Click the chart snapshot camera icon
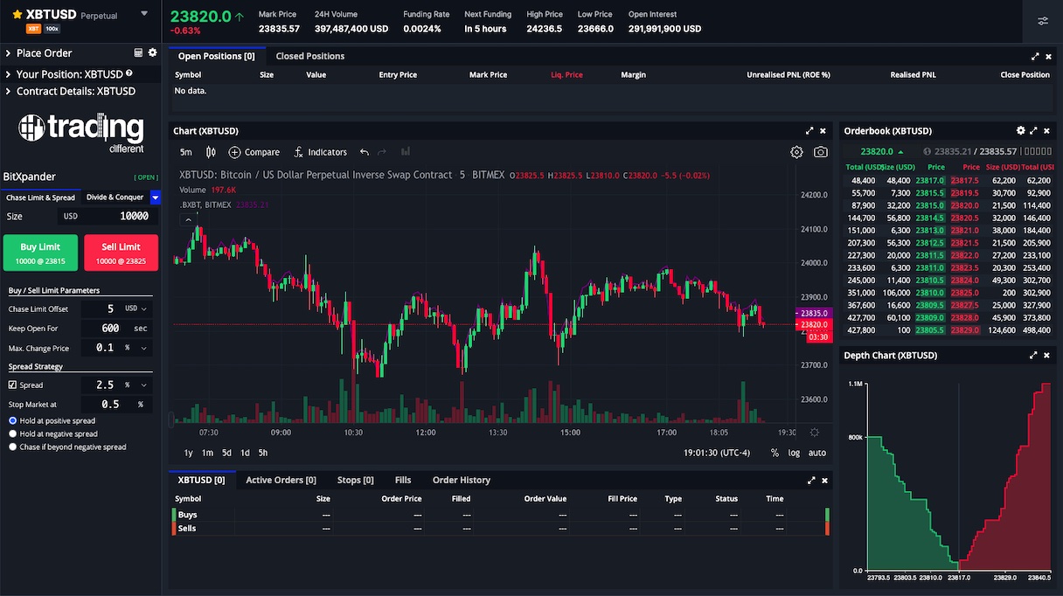 click(820, 151)
